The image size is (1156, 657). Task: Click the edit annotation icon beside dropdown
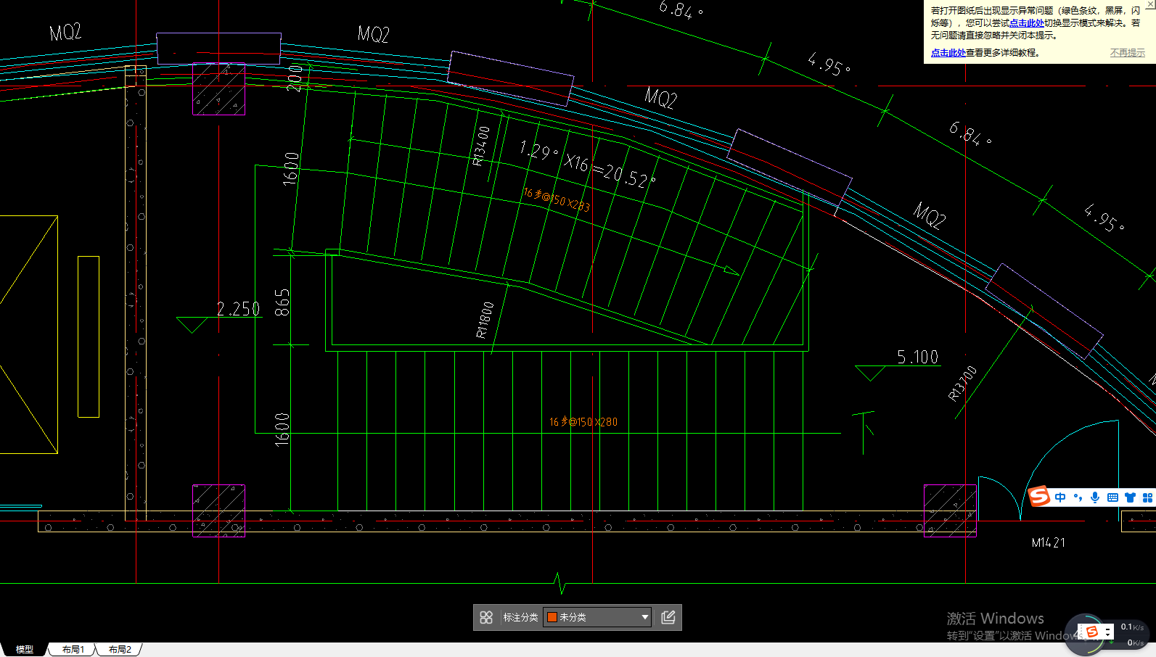coord(668,617)
